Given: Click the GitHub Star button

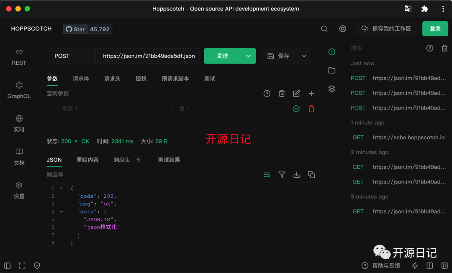Looking at the screenshot, I should point(75,29).
